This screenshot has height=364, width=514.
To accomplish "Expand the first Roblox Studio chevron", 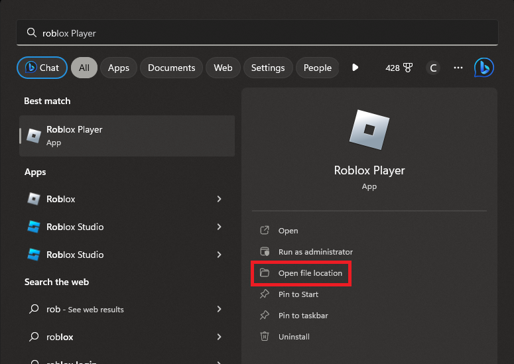I will 219,227.
